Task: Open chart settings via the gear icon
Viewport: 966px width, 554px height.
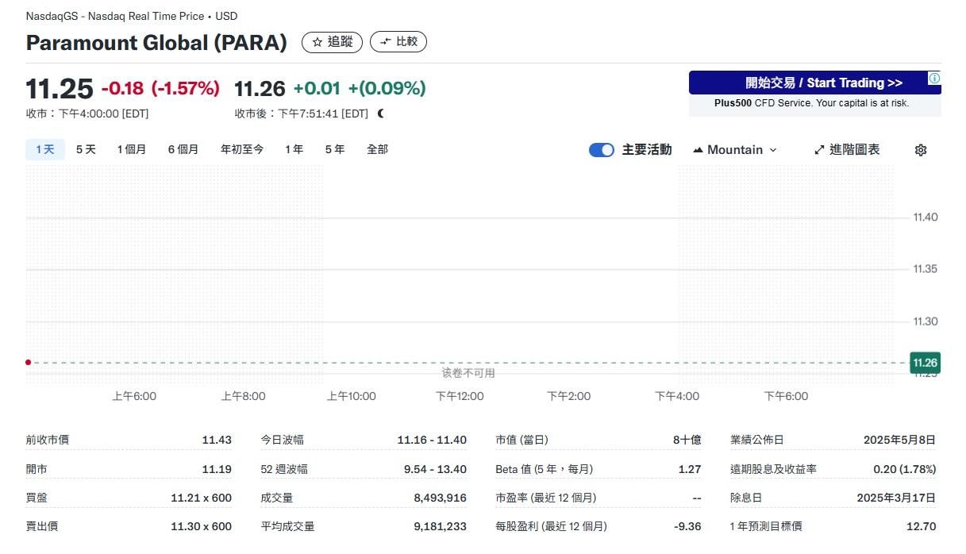Action: 919,149
